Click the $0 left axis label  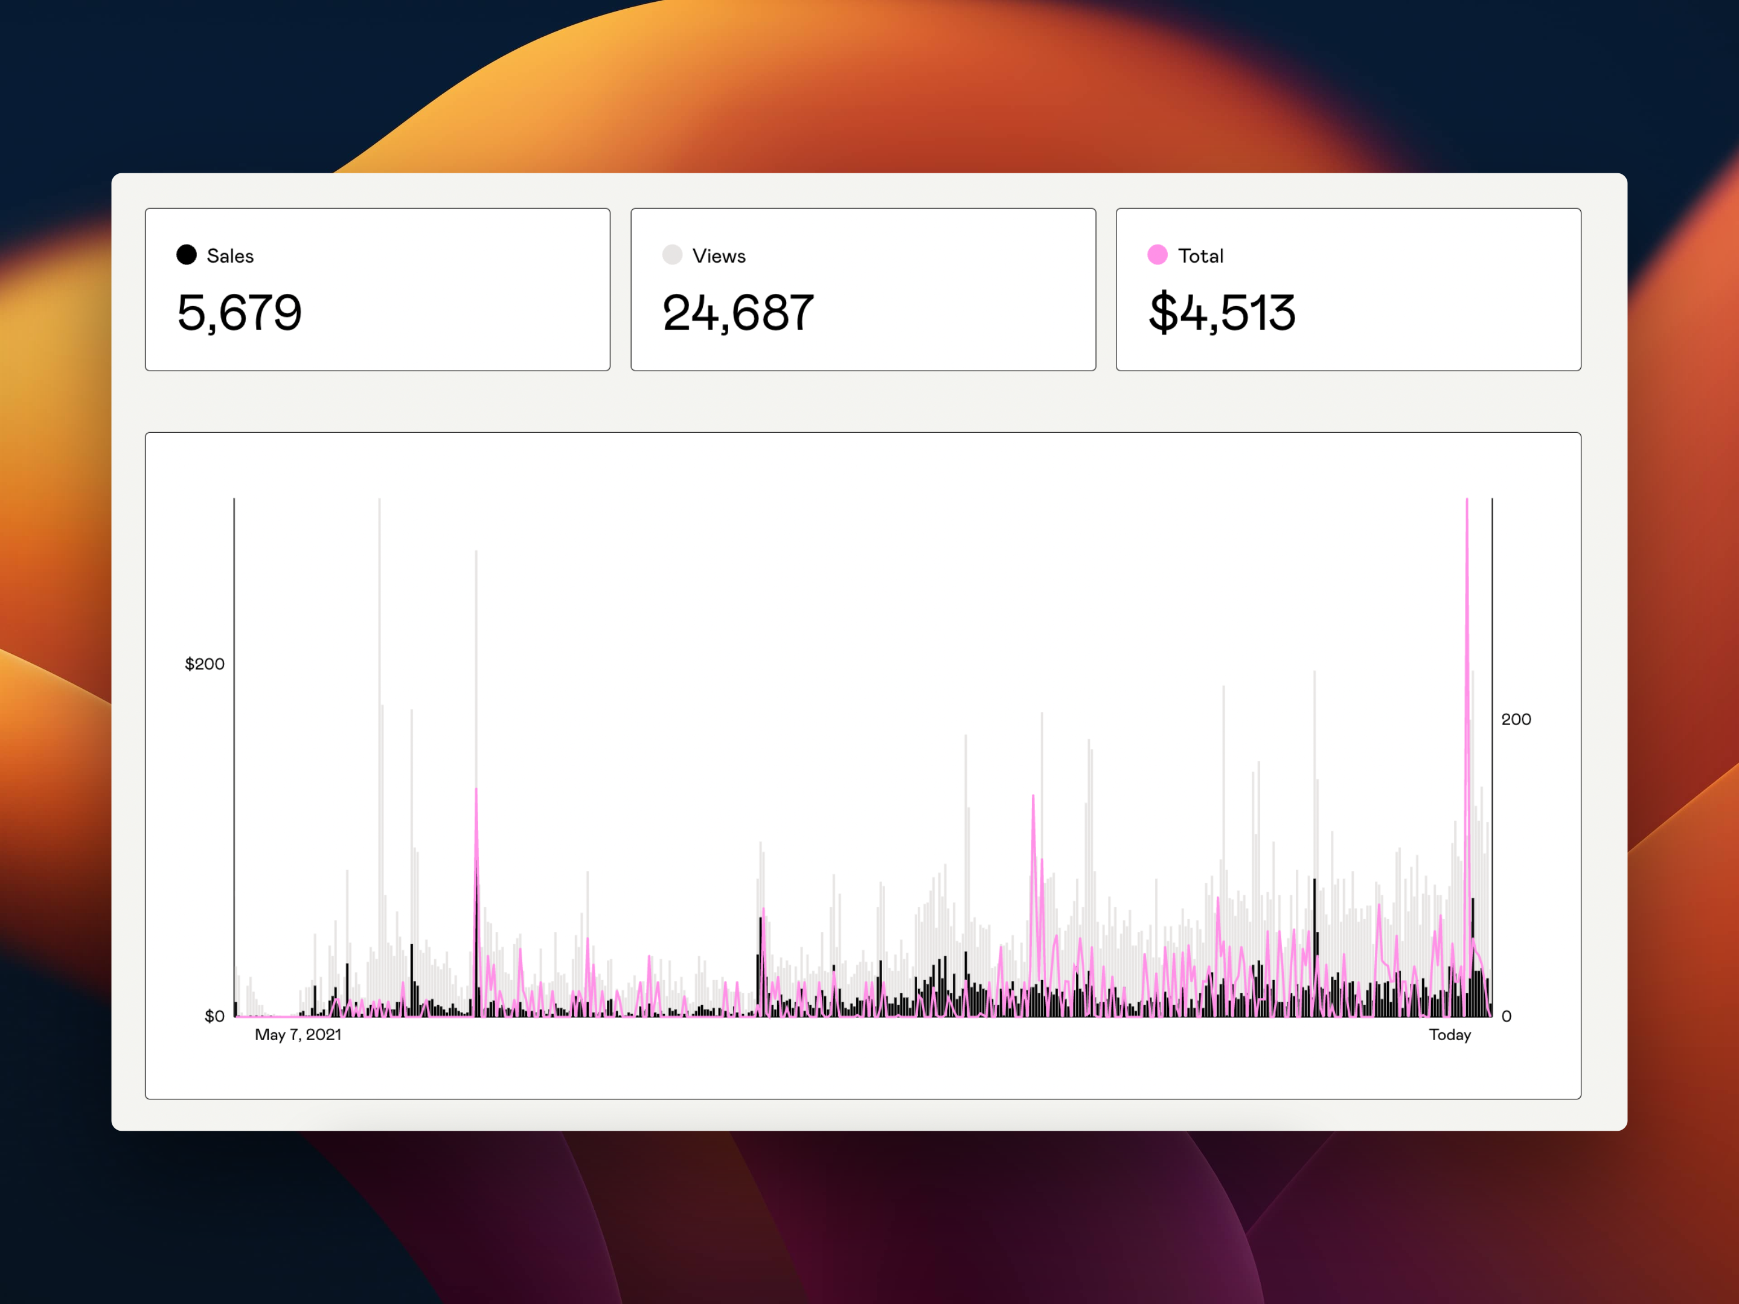click(214, 1016)
